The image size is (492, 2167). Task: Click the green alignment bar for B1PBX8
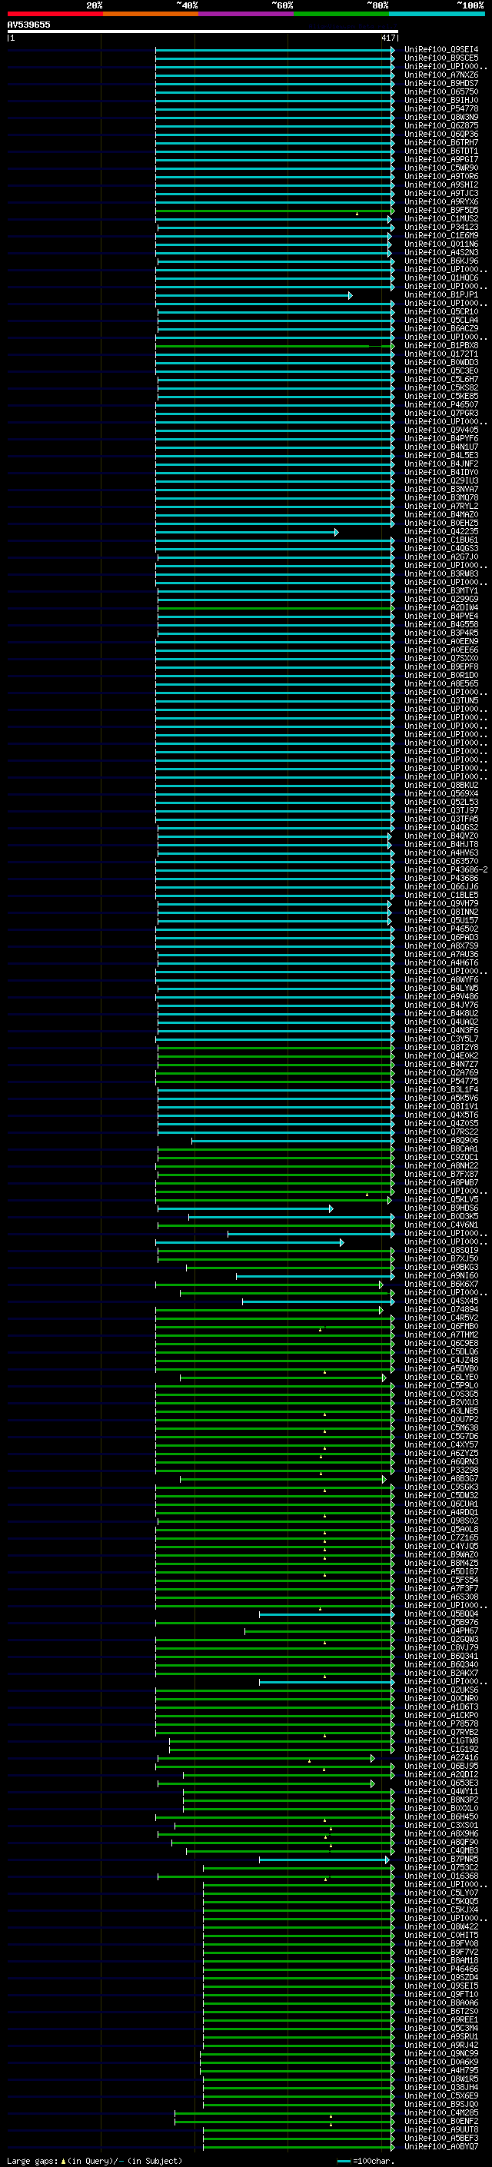pos(274,346)
